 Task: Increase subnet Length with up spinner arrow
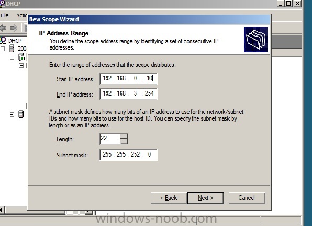(x=124, y=137)
